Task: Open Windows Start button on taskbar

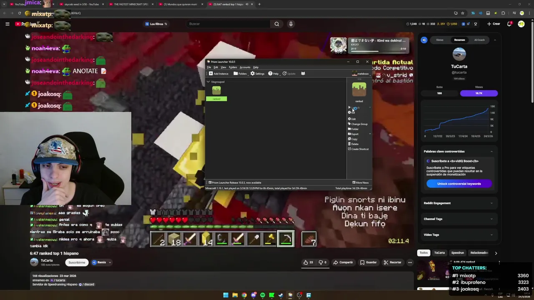Action: tap(226, 295)
